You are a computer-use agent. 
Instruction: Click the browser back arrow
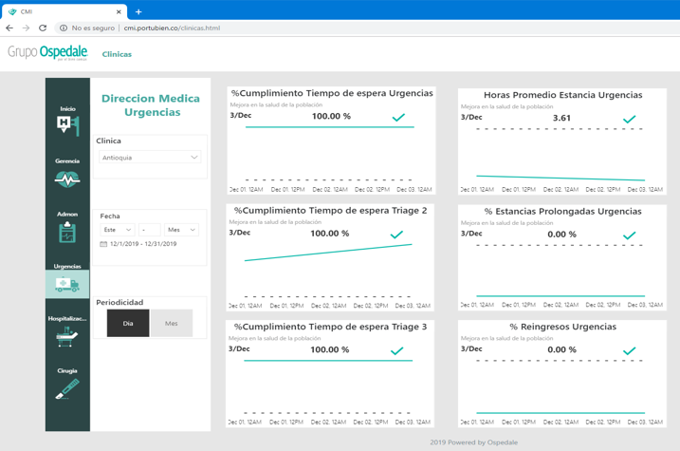pos(9,28)
